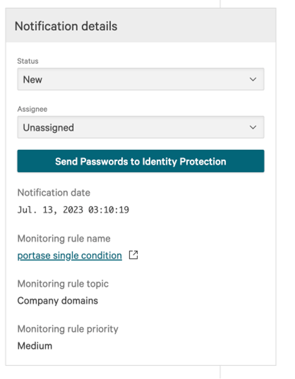
Task: Click the Monitoring rule priority label
Action: 68,329
